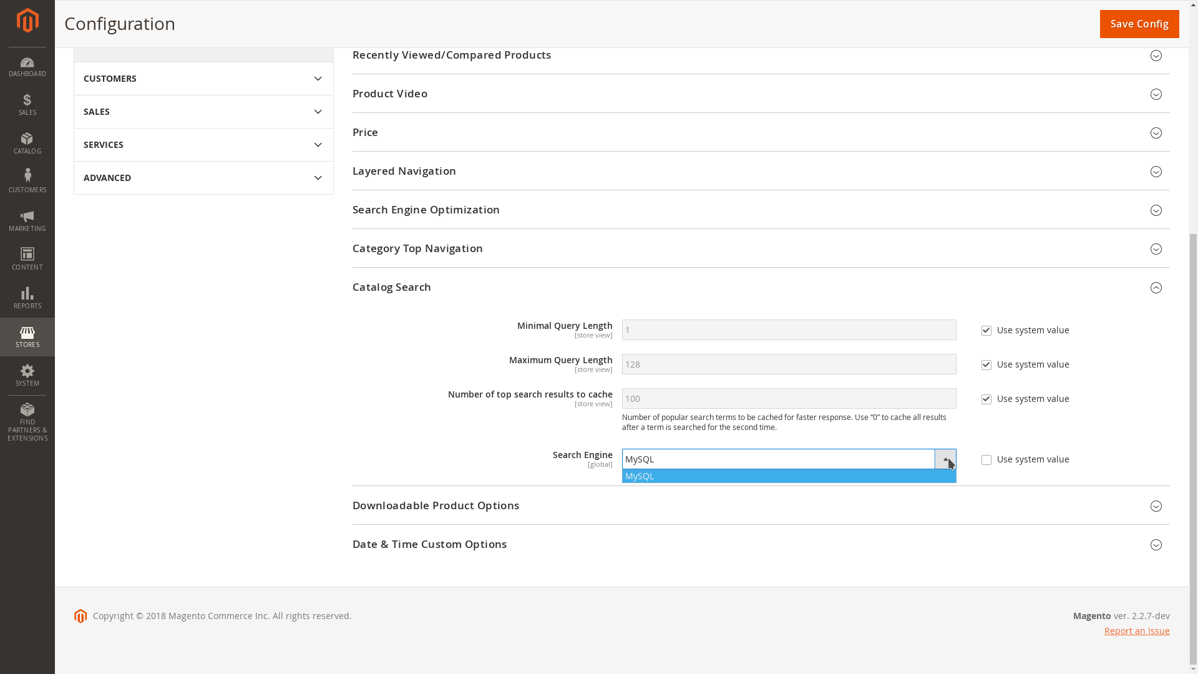Open the Catalog cube icon menu

click(27, 144)
